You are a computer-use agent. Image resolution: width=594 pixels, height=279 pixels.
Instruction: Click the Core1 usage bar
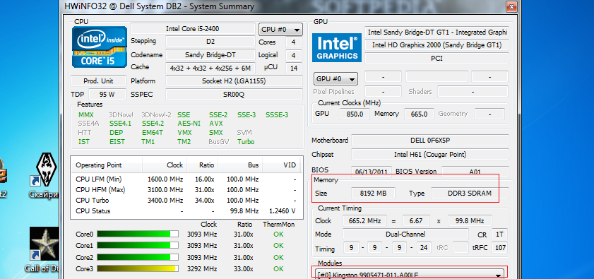pos(138,246)
